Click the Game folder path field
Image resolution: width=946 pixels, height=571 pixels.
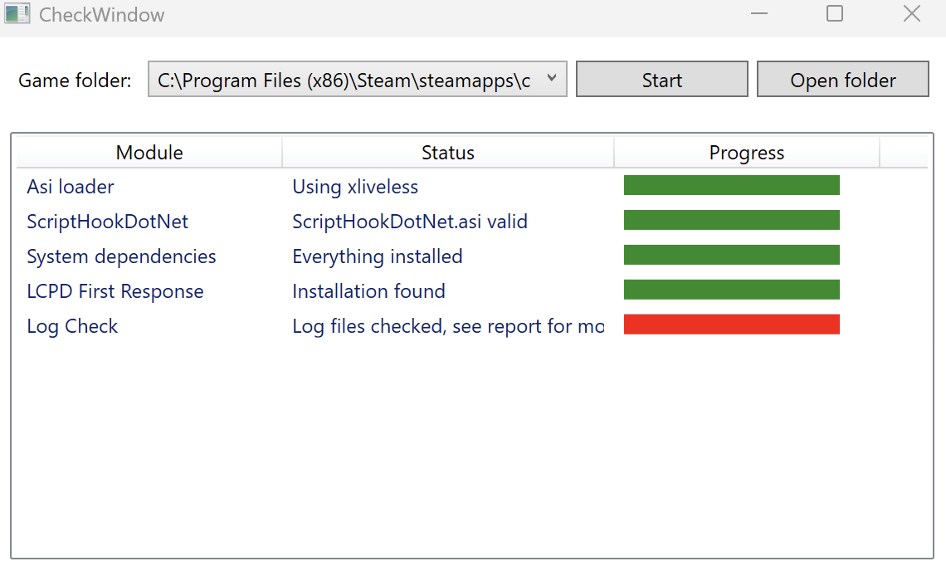pyautogui.click(x=344, y=81)
